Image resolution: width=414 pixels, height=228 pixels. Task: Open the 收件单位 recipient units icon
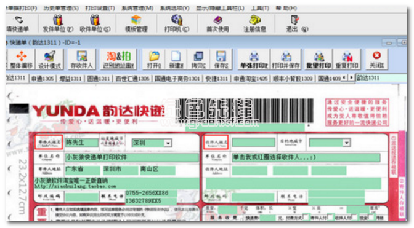[95, 23]
